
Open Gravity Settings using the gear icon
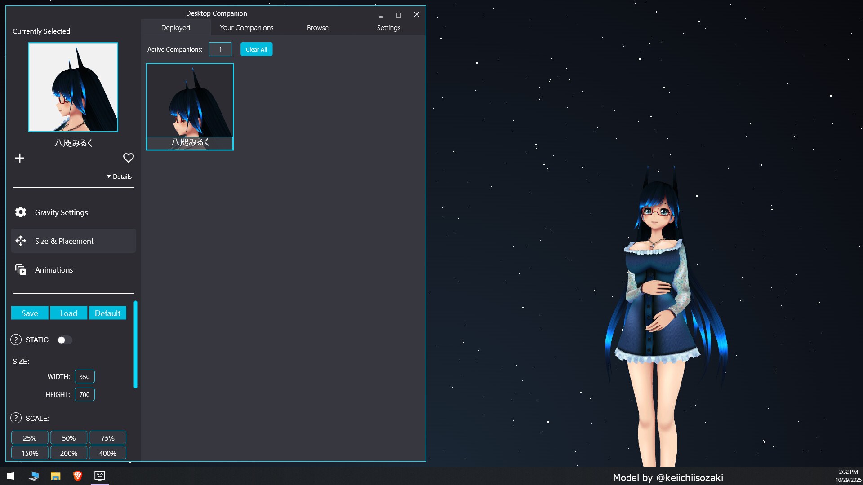(x=20, y=212)
